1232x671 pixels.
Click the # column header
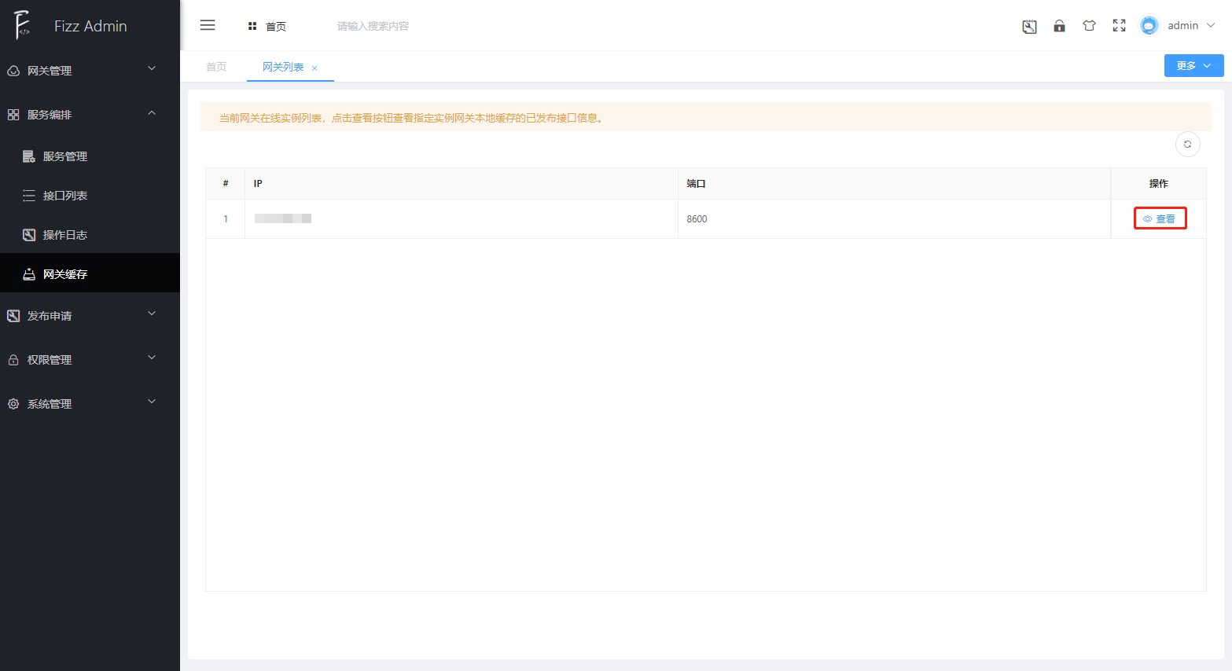click(x=226, y=184)
